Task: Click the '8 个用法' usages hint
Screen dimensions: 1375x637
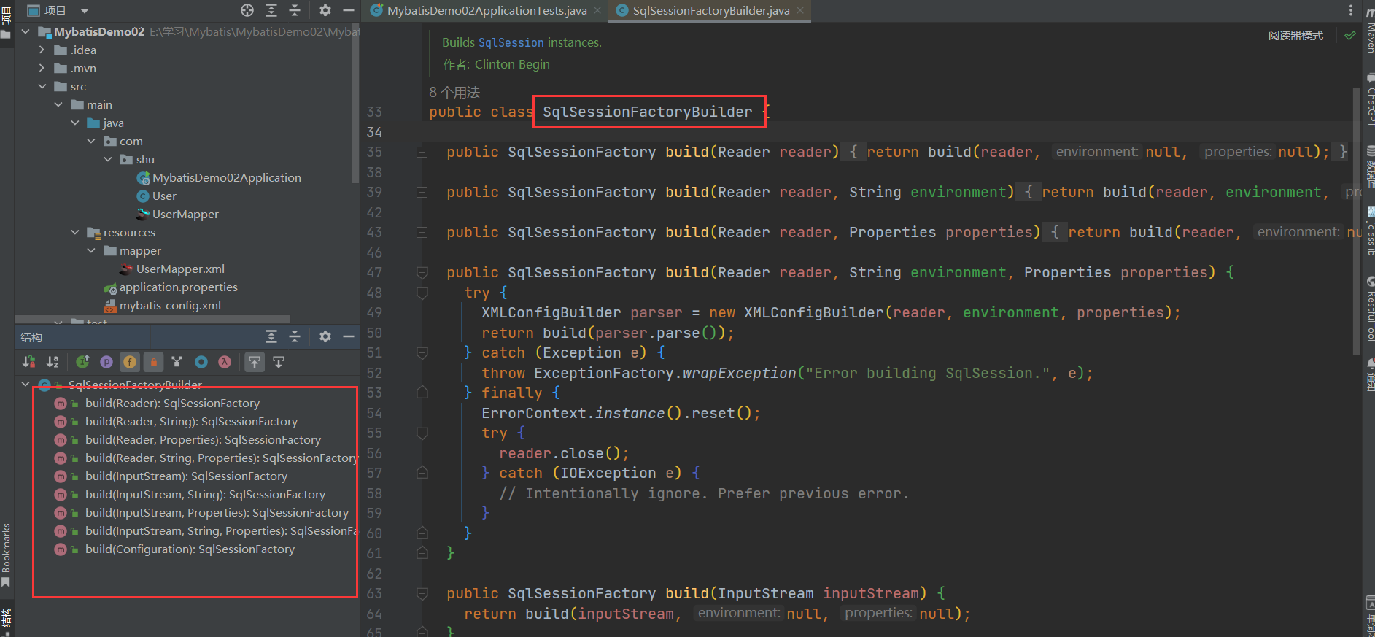Action: (x=454, y=92)
